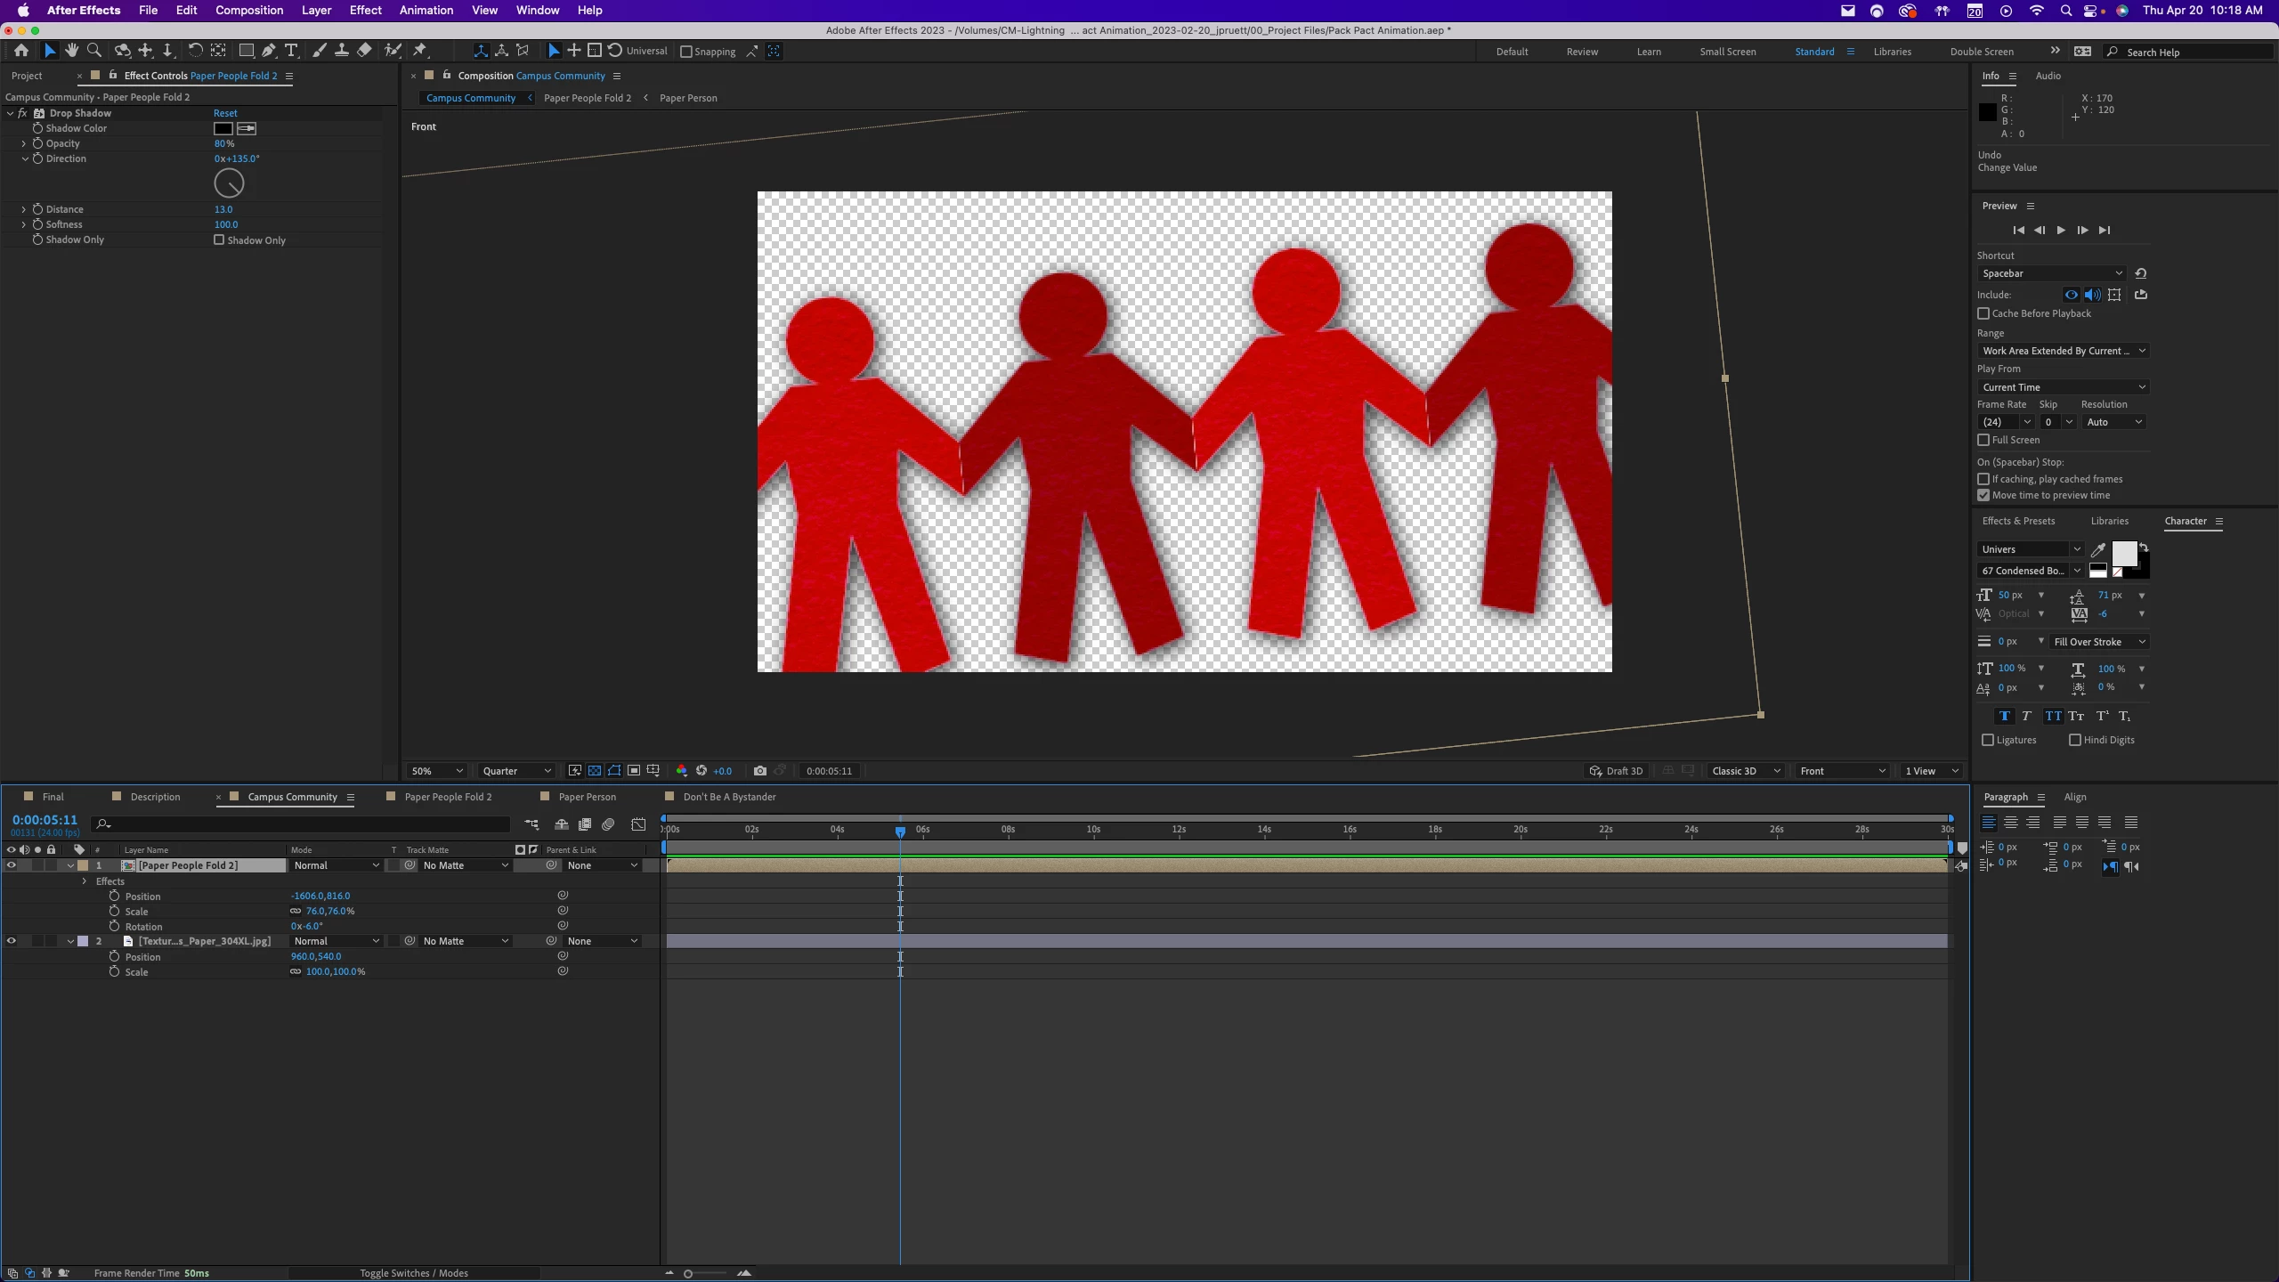The height and width of the screenshot is (1282, 2279).
Task: Select the Zoom tool in toolbar
Action: [x=94, y=51]
